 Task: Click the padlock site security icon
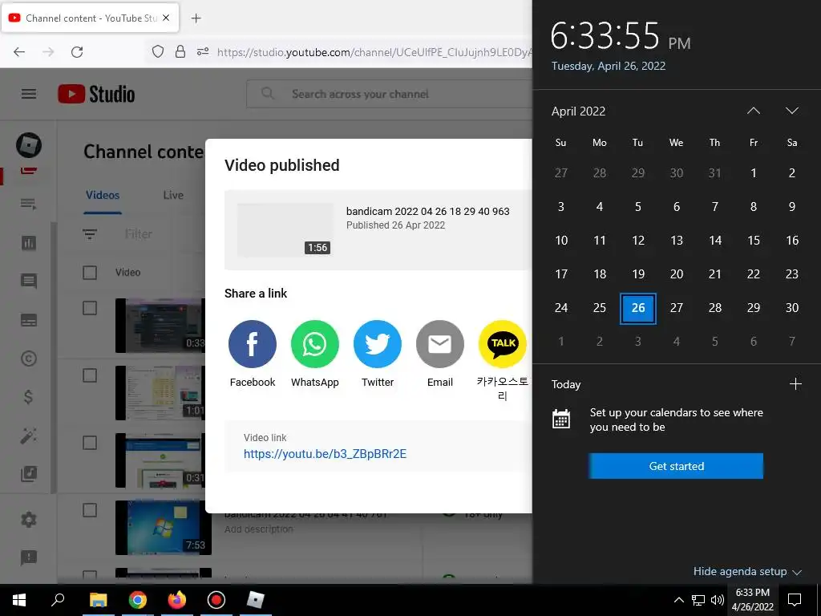pyautogui.click(x=180, y=51)
